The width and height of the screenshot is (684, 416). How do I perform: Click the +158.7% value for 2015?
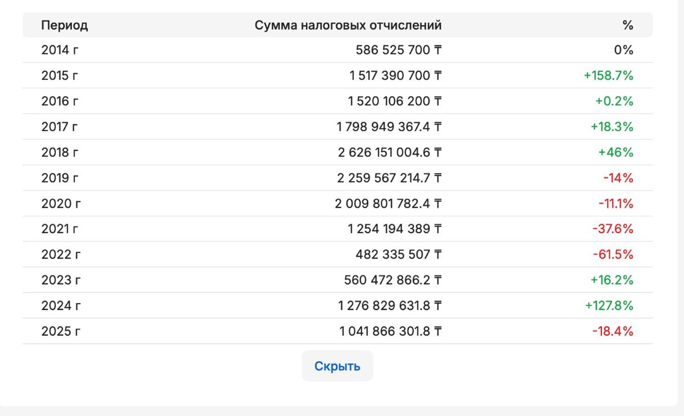pos(609,76)
